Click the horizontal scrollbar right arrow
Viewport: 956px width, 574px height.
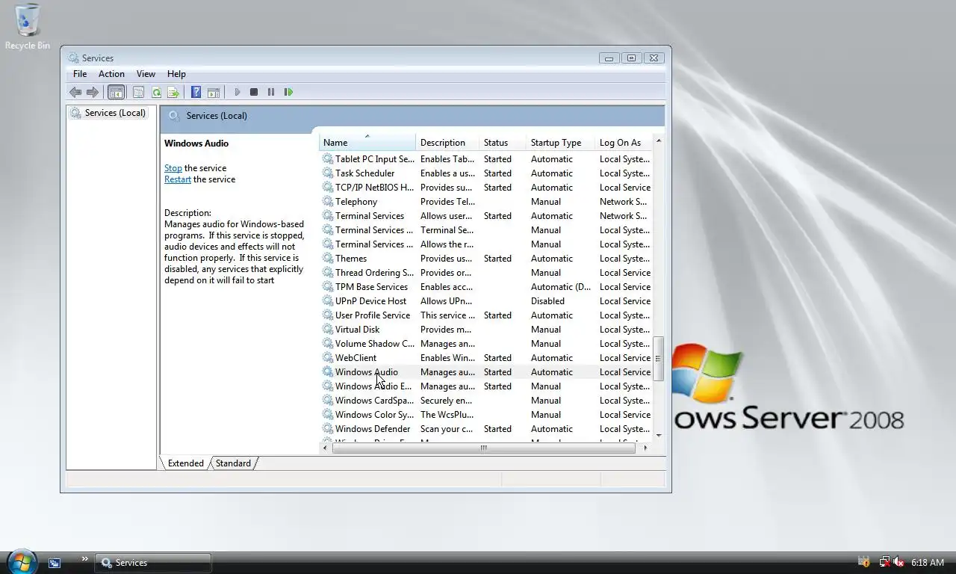coord(645,448)
